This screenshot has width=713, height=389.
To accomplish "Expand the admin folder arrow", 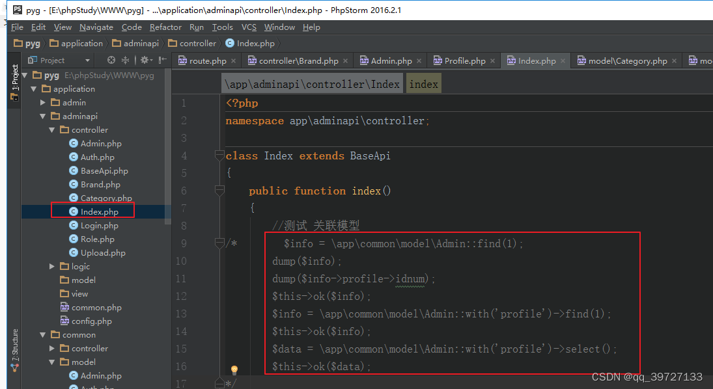I will 43,102.
